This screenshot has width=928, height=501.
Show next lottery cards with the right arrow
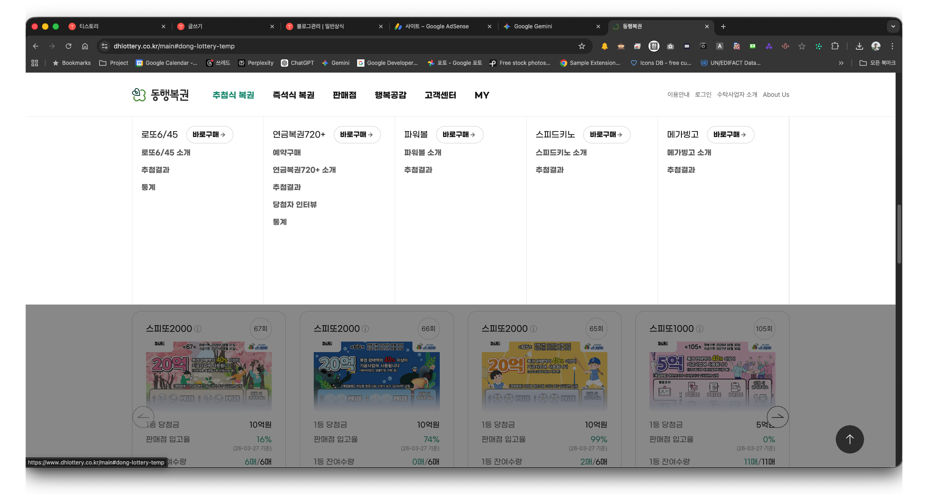778,417
